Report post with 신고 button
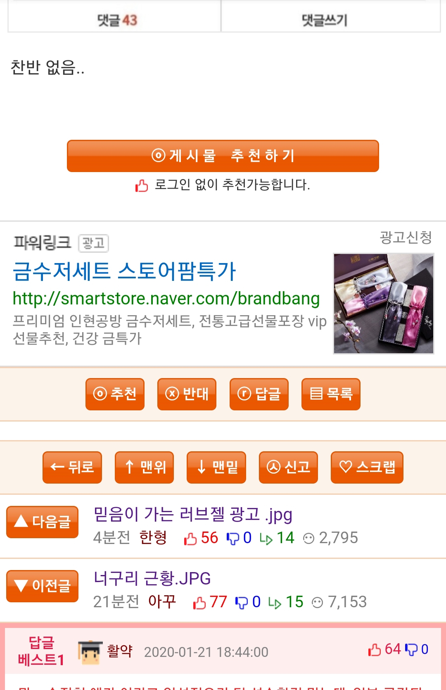The image size is (446, 690). point(288,467)
